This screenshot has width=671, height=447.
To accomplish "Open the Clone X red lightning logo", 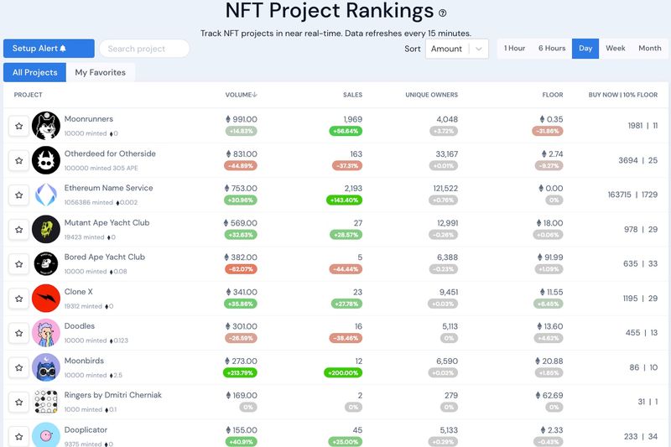I will [46, 299].
